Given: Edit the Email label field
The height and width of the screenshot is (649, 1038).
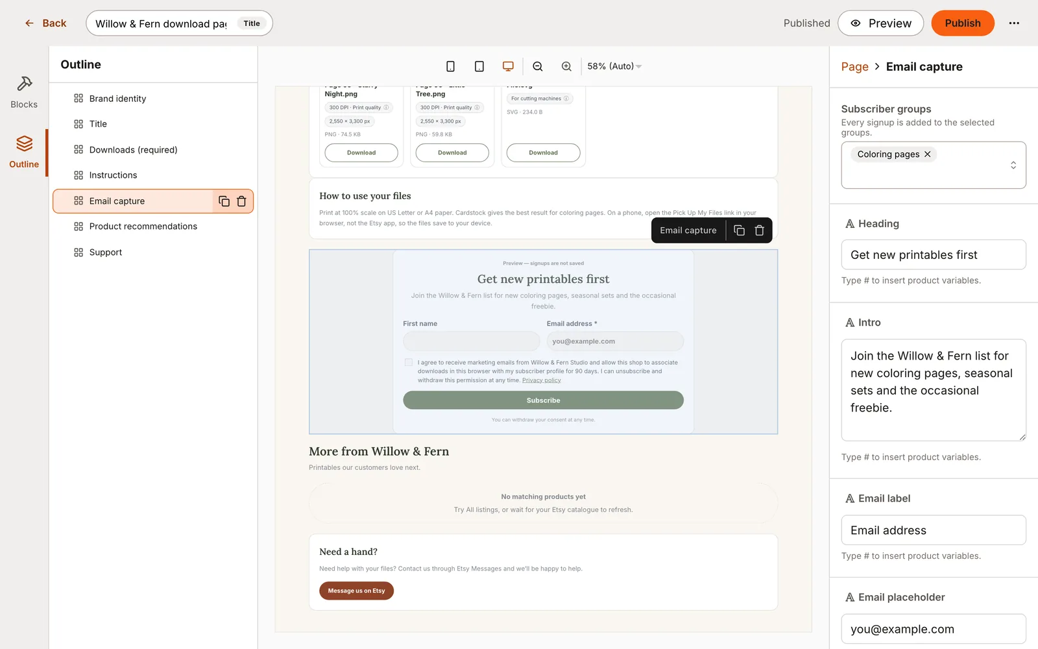Looking at the screenshot, I should 934,530.
